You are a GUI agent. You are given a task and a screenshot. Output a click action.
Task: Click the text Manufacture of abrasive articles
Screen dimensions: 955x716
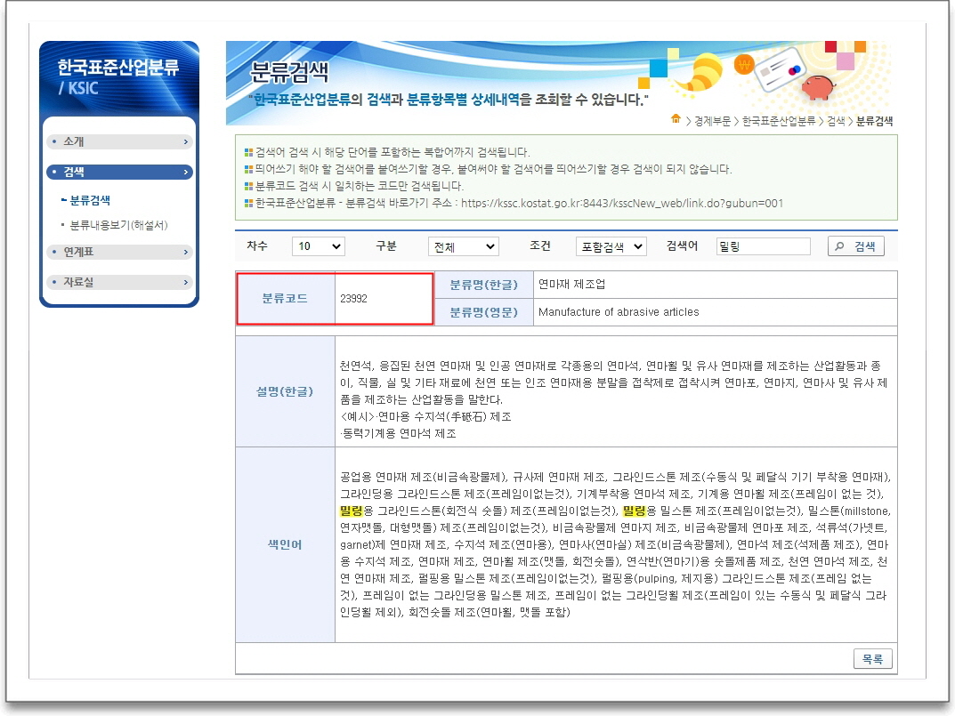point(619,311)
